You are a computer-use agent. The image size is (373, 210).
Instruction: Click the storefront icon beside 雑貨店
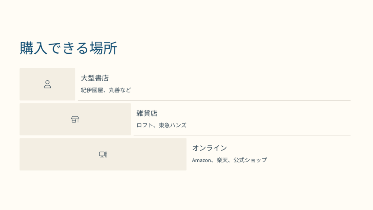(75, 119)
